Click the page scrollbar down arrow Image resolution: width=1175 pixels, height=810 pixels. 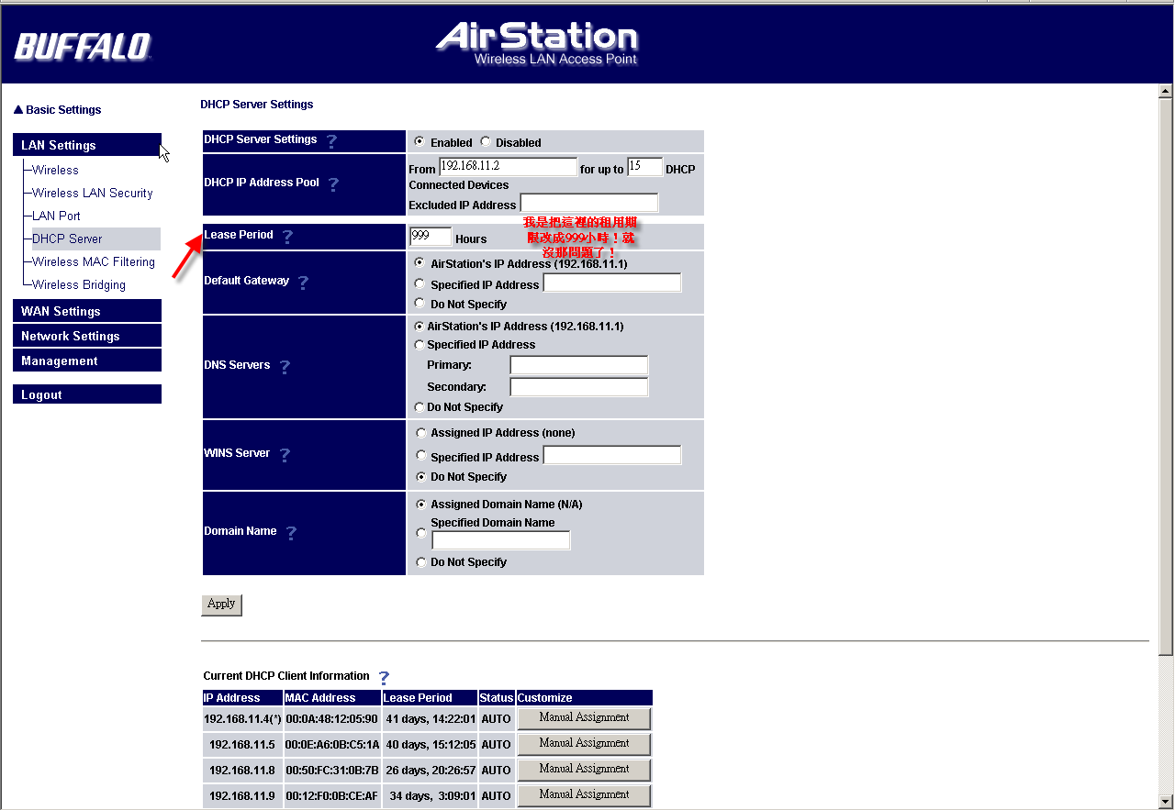point(1166,802)
